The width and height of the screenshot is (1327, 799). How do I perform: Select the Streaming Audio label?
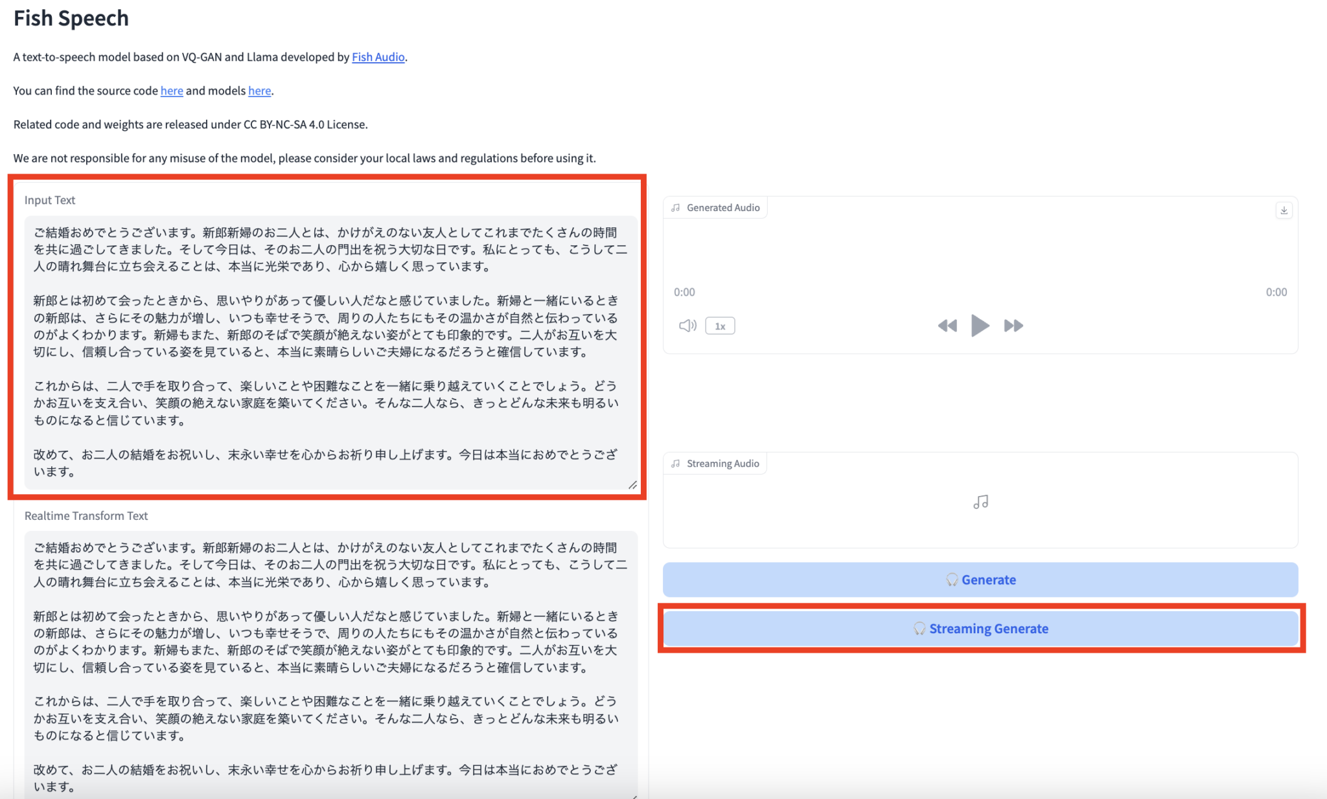pos(723,463)
